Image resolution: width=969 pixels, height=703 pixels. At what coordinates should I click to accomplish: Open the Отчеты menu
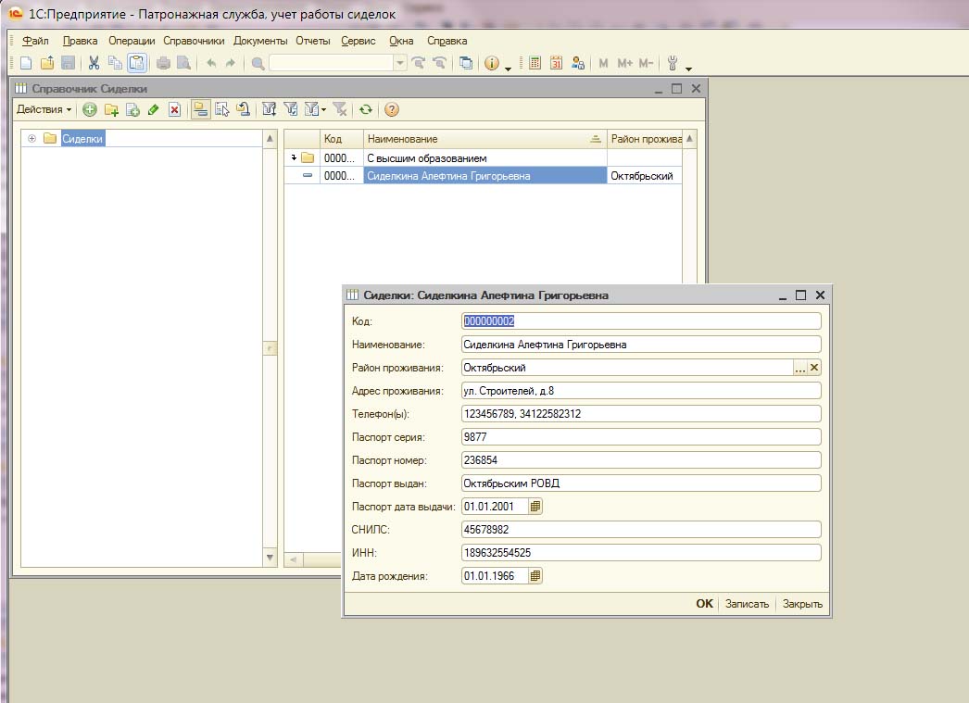pos(312,41)
